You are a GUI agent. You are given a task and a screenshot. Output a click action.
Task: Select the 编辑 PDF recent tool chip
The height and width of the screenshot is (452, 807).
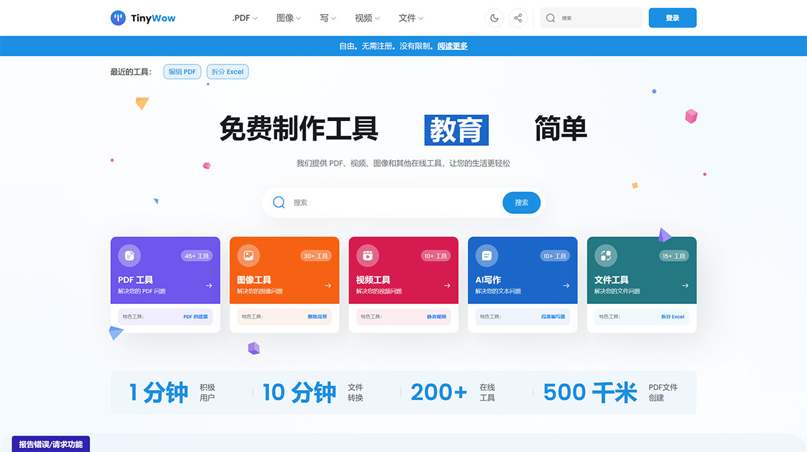coord(182,71)
